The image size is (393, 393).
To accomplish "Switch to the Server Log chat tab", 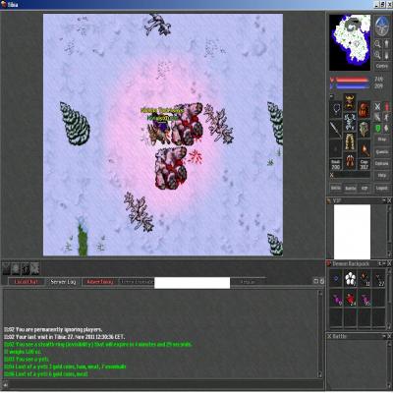I will (63, 282).
